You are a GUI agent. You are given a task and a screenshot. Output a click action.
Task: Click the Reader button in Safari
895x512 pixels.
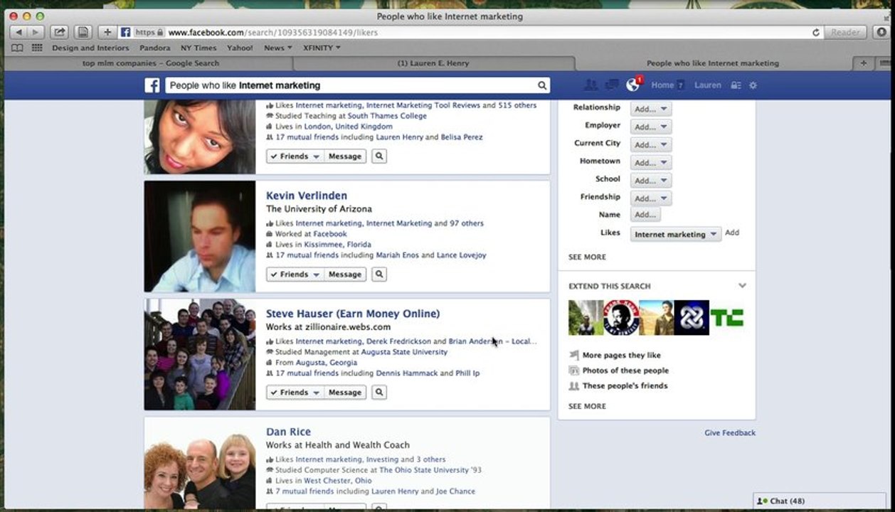click(x=845, y=32)
